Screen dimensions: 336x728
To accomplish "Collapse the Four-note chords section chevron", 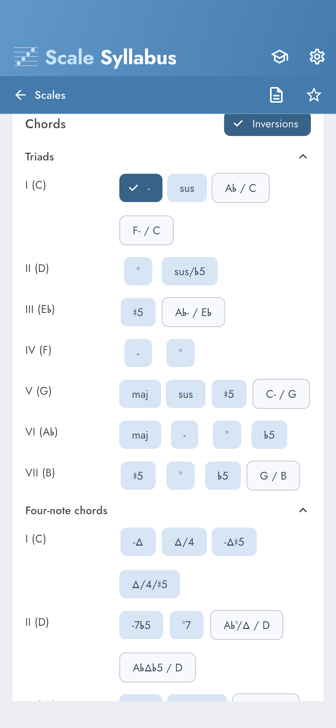I will click(x=303, y=510).
